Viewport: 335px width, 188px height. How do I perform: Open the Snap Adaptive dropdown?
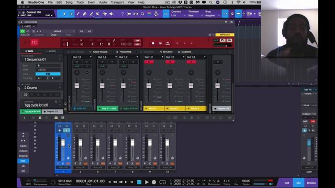(x=212, y=16)
